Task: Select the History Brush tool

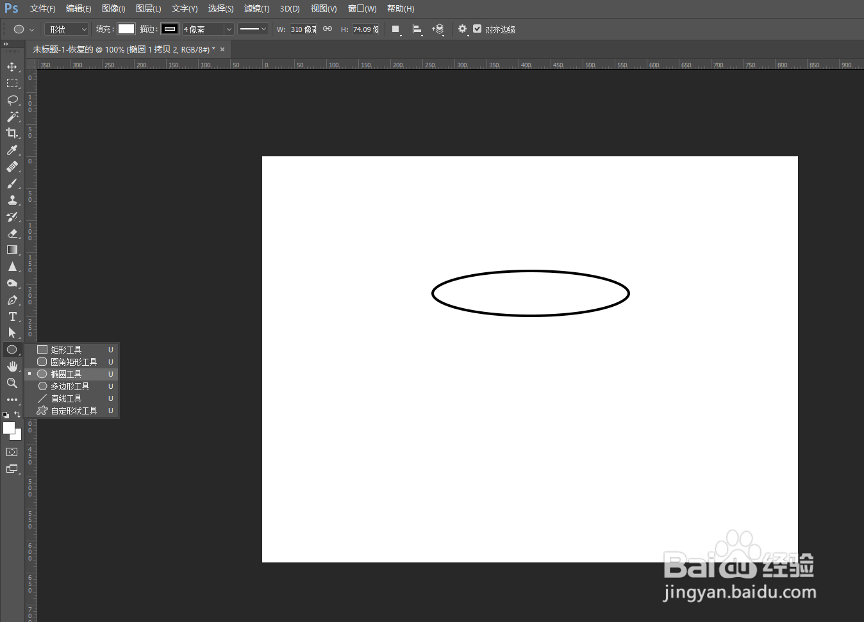Action: [x=12, y=217]
